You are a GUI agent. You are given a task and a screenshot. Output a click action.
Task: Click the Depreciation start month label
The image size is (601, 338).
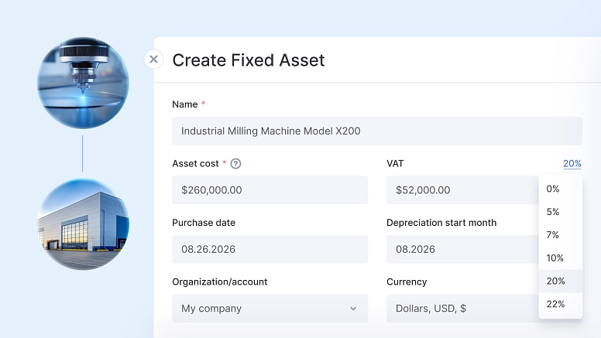(x=441, y=223)
